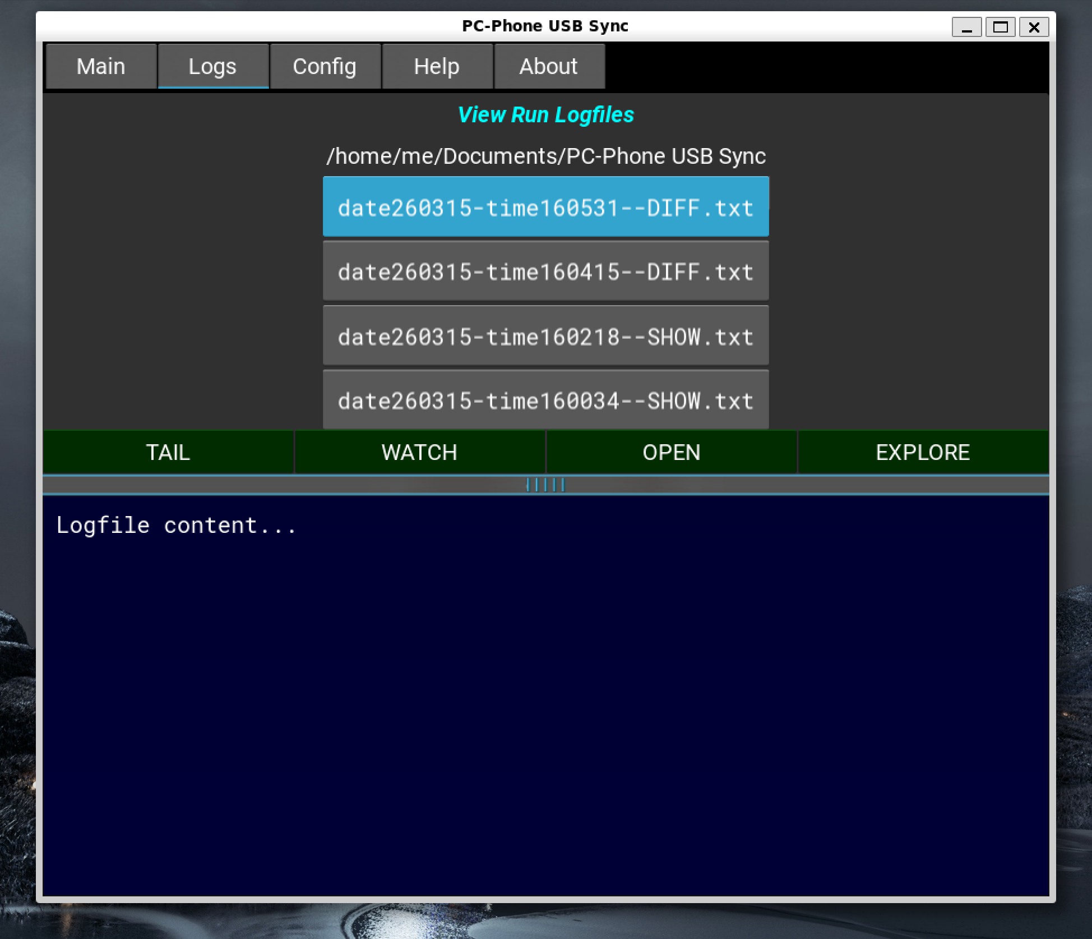
Task: Click the View Run Logfiles heading
Action: pos(545,115)
